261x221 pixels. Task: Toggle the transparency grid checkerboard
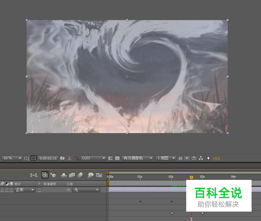pos(117,158)
